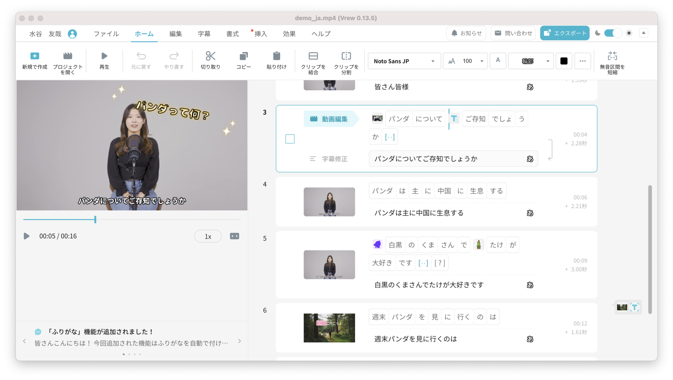The width and height of the screenshot is (673, 380).
Task: Switch to the ホーム tab
Action: pos(144,34)
